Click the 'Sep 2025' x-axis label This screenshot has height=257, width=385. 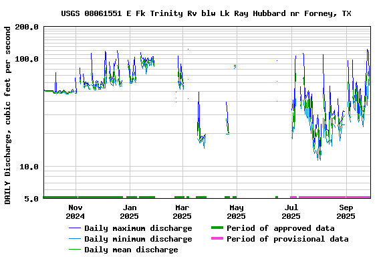(346, 211)
